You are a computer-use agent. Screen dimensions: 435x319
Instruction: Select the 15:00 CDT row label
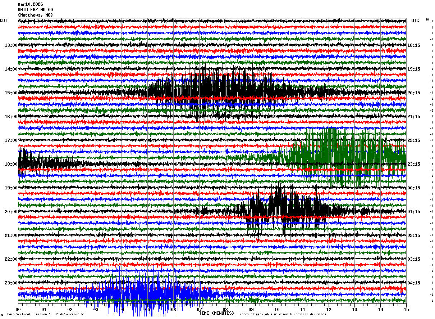[x=11, y=93]
